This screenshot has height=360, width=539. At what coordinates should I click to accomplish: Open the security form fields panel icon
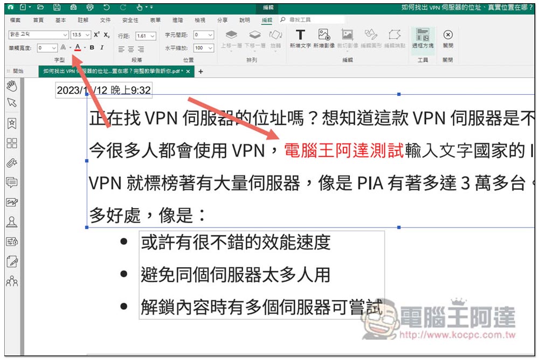click(x=12, y=242)
